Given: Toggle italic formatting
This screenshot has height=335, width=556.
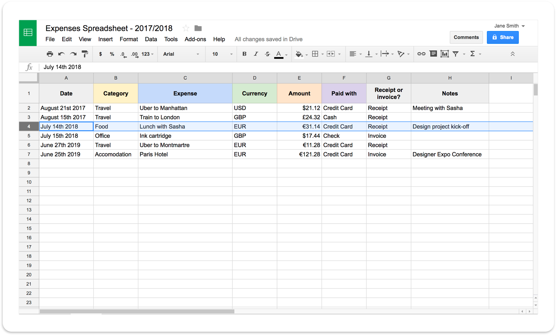Looking at the screenshot, I should click(256, 54).
